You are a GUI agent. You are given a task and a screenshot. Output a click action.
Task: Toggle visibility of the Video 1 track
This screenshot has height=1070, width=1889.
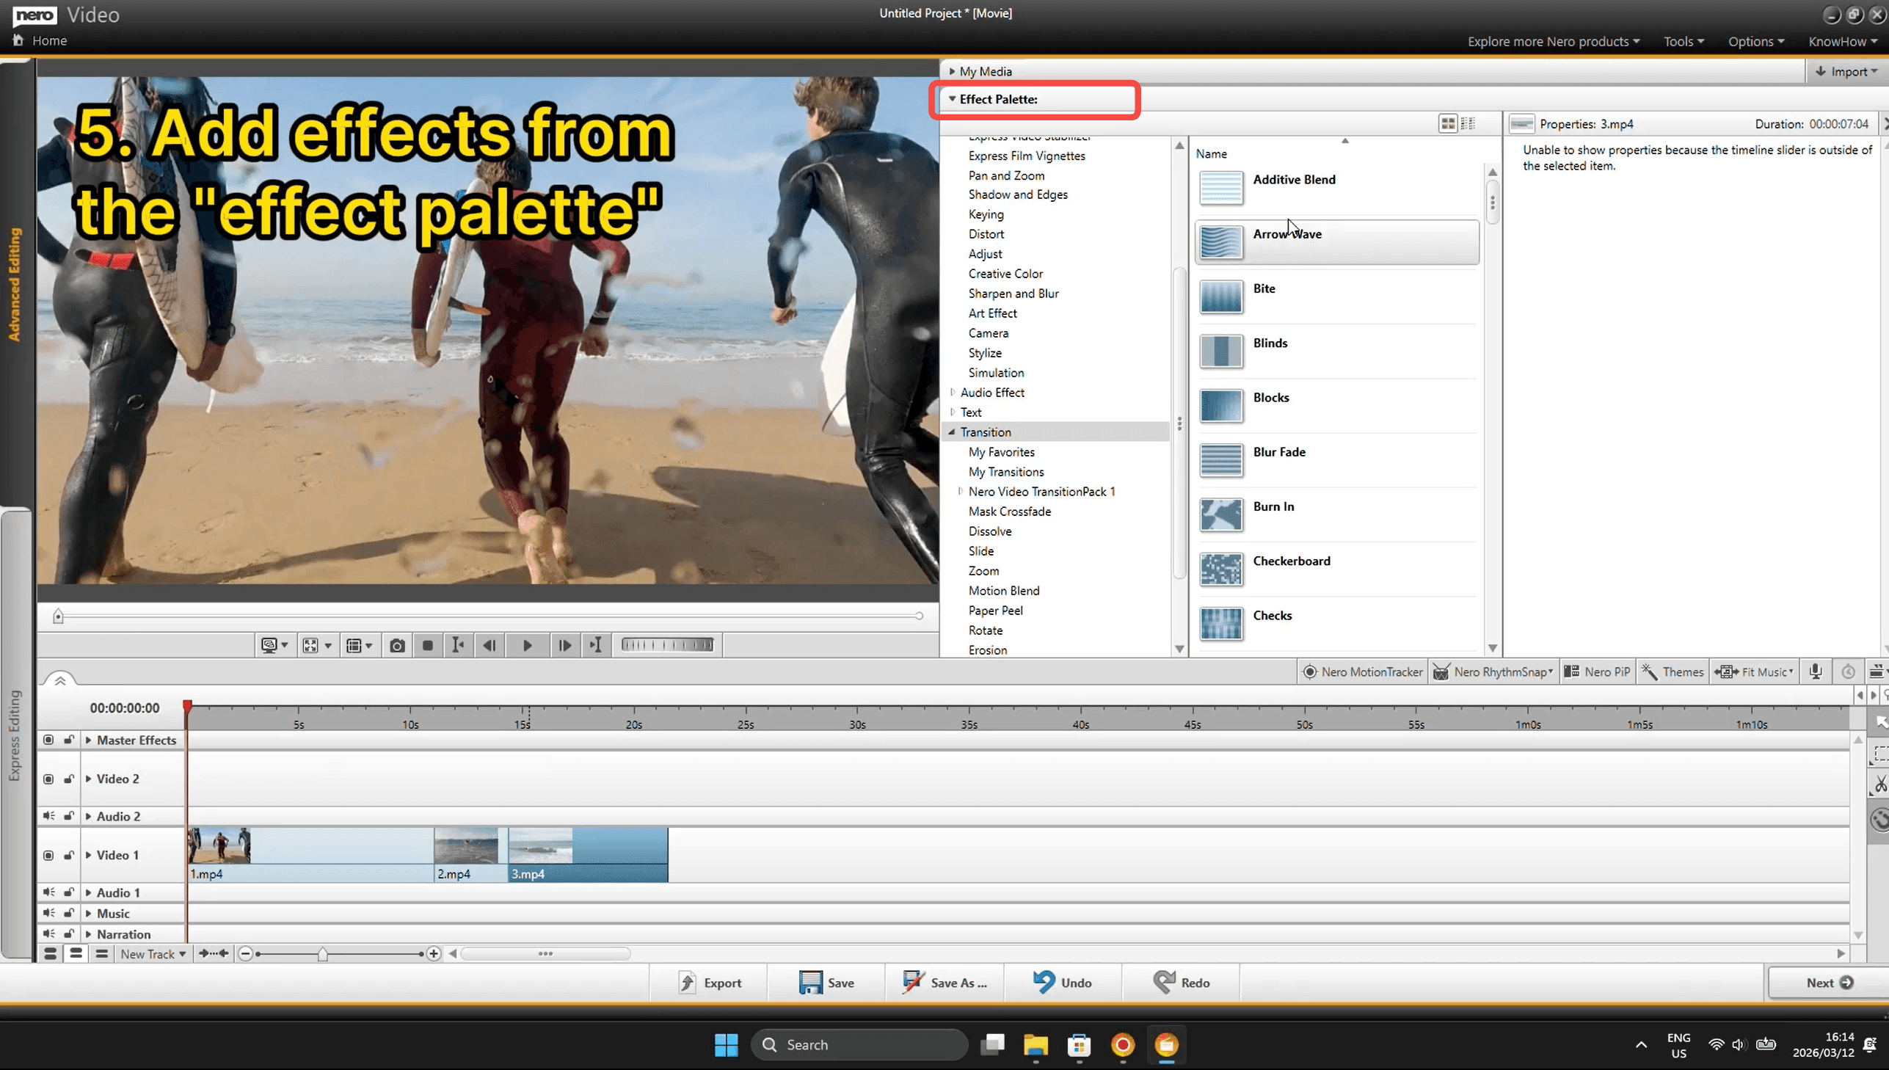point(48,855)
